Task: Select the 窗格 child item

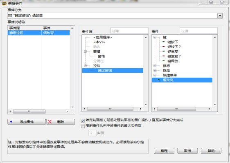Action: click(x=101, y=56)
